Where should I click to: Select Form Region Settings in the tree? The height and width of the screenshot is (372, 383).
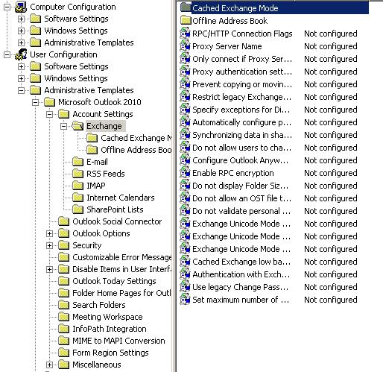(x=110, y=353)
